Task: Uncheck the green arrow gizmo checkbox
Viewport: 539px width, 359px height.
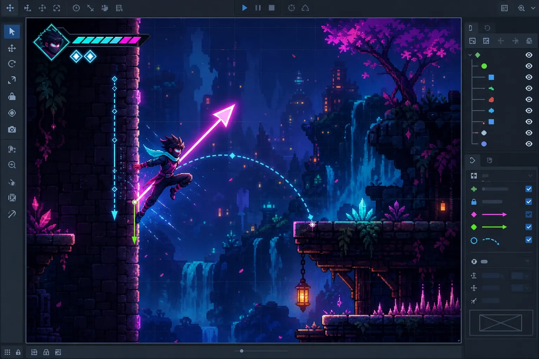Action: tap(529, 227)
